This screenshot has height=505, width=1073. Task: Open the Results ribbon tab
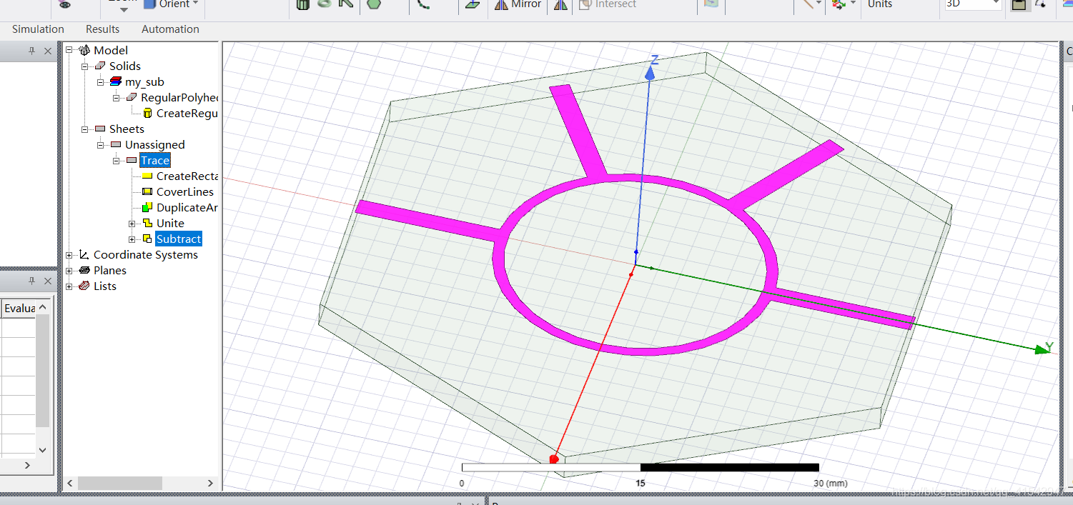coord(102,29)
